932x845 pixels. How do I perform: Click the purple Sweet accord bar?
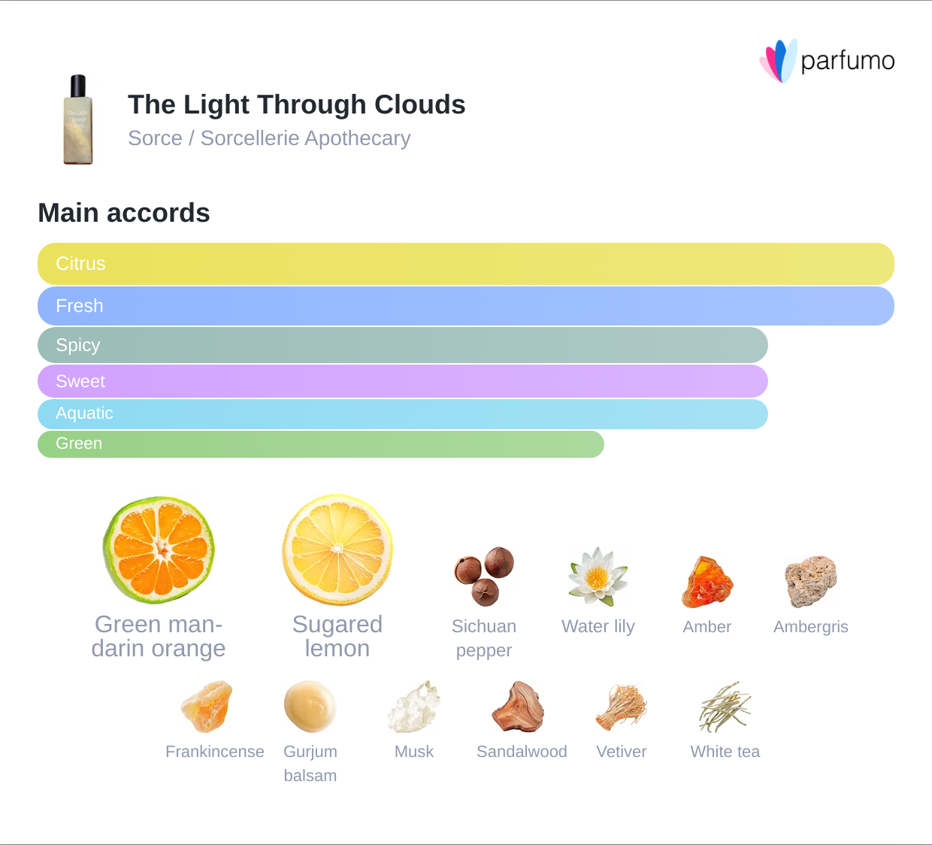pos(403,381)
